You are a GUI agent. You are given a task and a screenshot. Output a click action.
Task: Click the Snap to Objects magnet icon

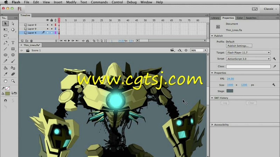click(x=6, y=100)
